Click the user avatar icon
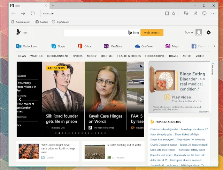This screenshot has width=223, height=170. coord(199,32)
